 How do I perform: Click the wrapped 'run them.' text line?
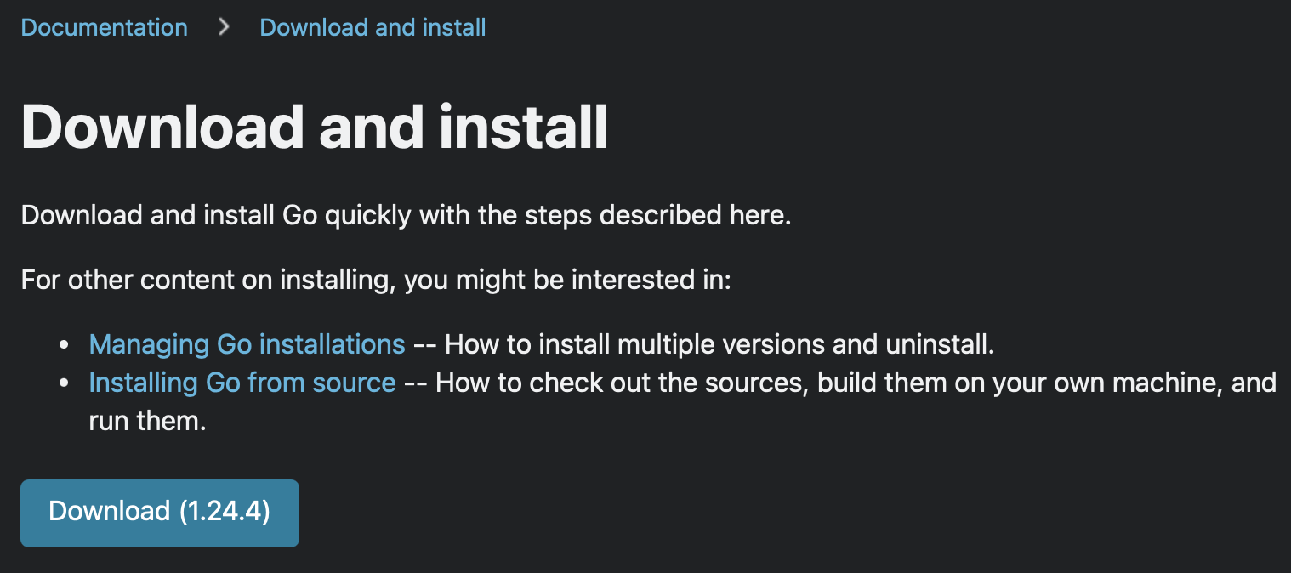coord(147,421)
